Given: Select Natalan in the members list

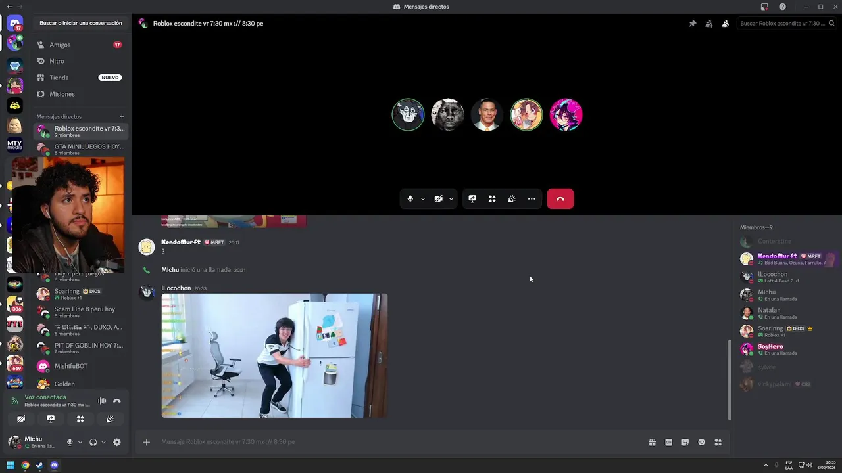Looking at the screenshot, I should point(787,313).
